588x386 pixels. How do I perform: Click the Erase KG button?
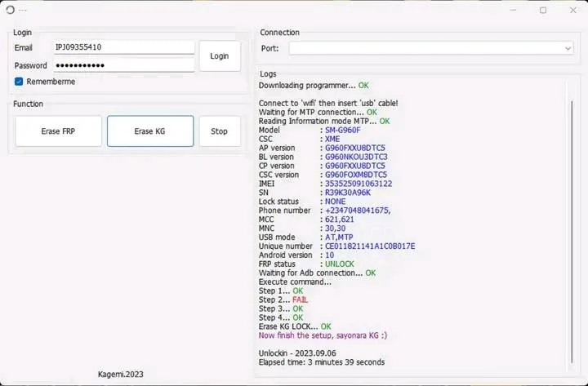[x=150, y=131]
